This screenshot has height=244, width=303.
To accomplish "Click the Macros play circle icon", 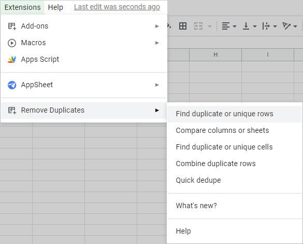I will [12, 43].
